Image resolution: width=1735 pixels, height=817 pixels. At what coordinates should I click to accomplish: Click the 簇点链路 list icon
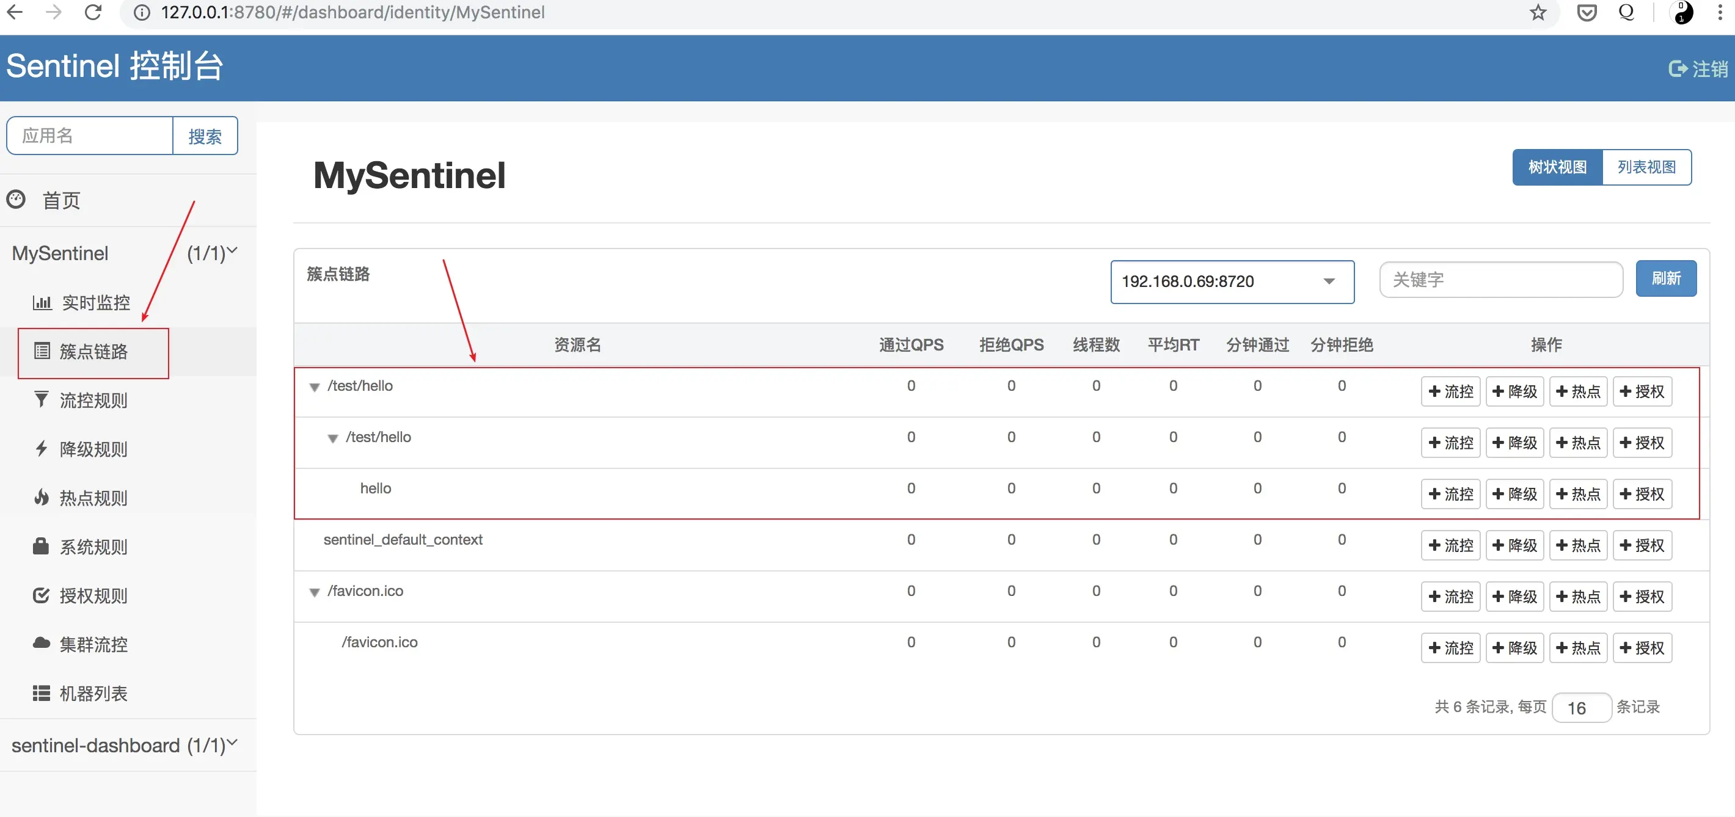pyautogui.click(x=42, y=350)
